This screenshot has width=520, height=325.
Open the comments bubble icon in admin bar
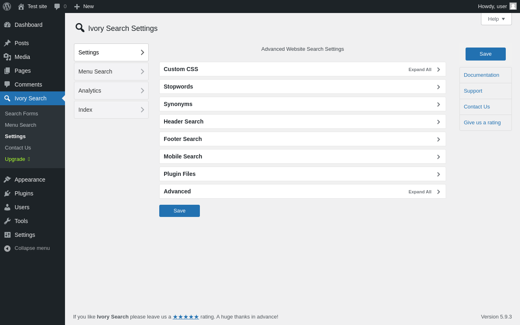57,6
